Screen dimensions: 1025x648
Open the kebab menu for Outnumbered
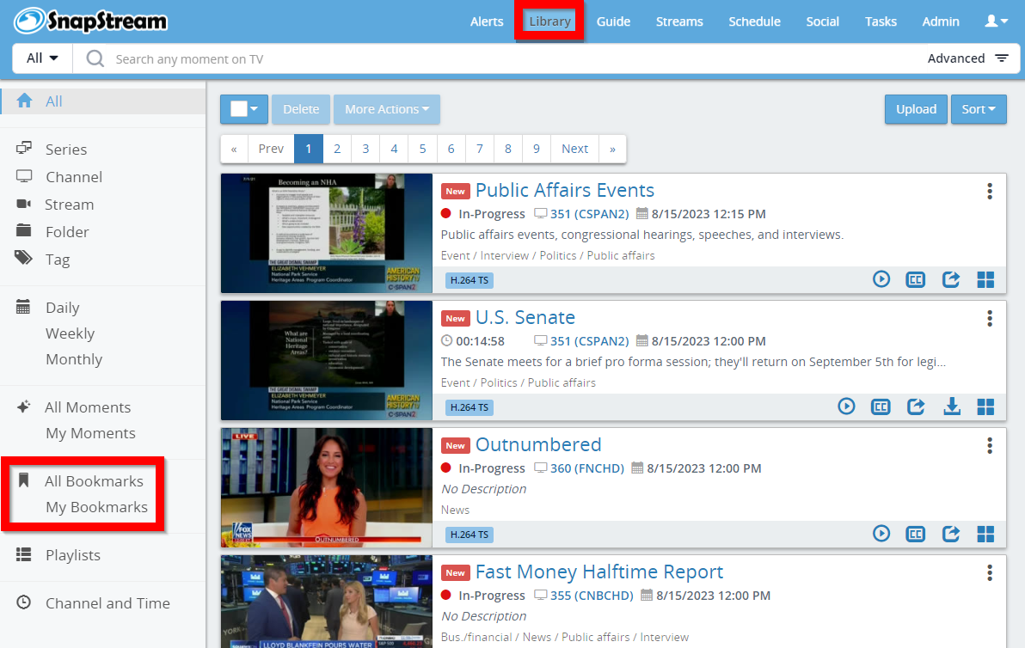click(990, 445)
